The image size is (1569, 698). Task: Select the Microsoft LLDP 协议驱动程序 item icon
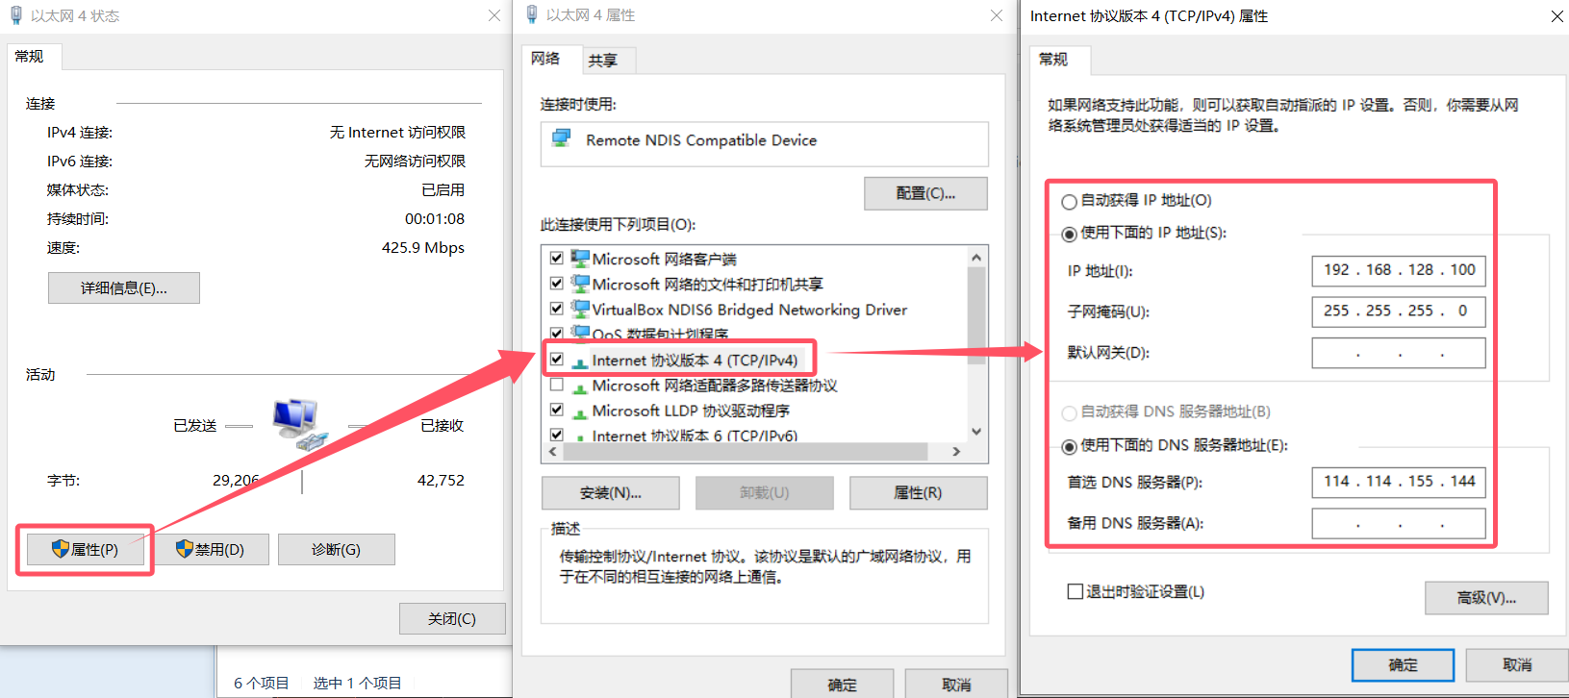click(x=580, y=411)
